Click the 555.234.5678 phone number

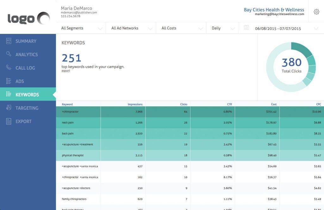tap(71, 16)
